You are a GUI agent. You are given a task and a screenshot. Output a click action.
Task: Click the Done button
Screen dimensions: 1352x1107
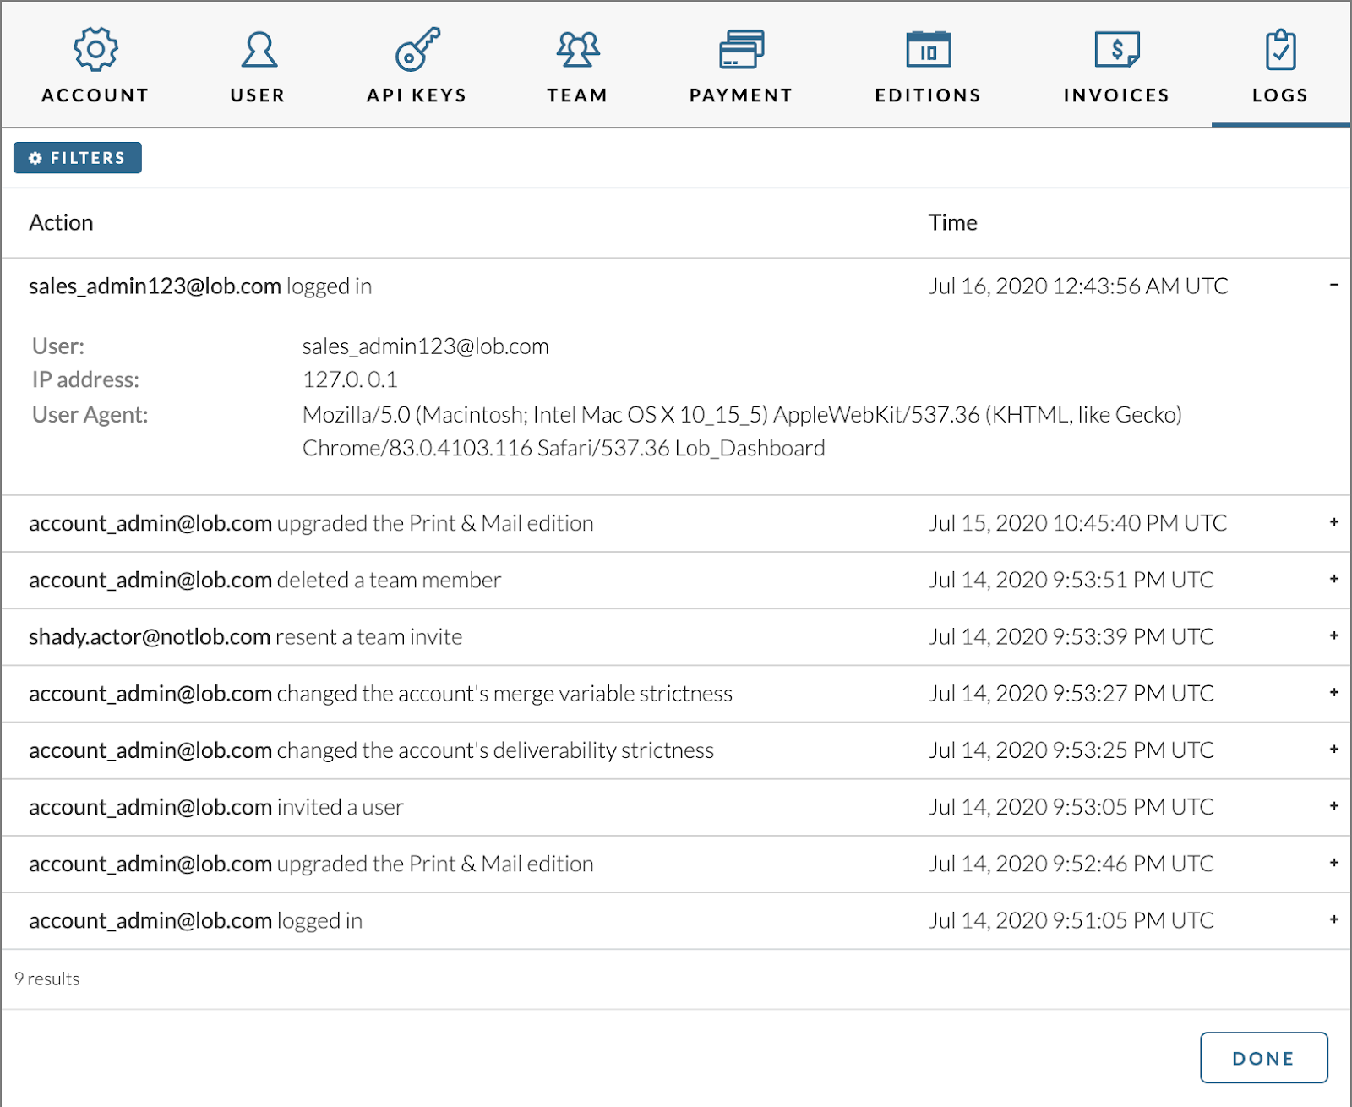pyautogui.click(x=1263, y=1057)
